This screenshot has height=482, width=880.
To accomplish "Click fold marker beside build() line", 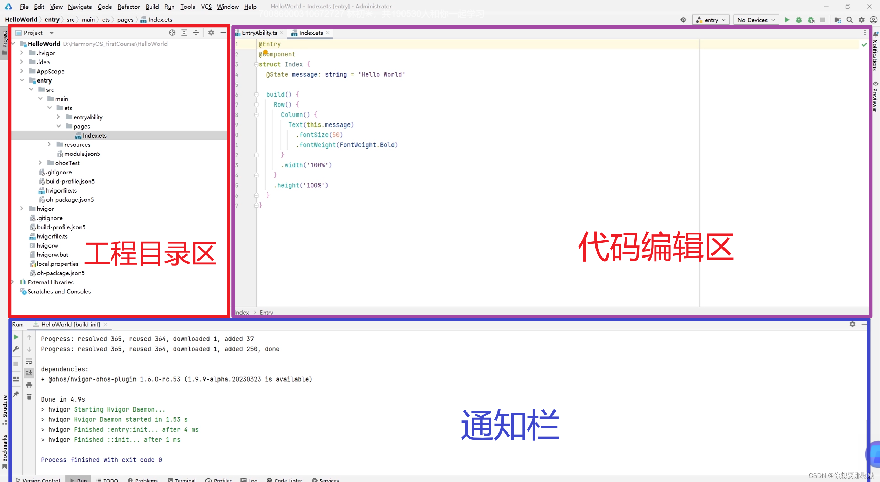I will tap(256, 95).
